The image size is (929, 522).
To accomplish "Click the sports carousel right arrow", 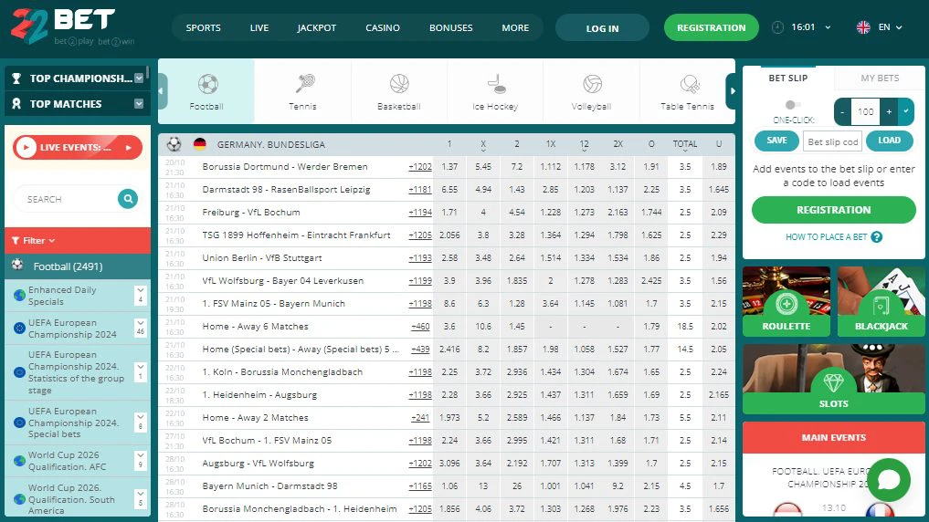I will [733, 91].
